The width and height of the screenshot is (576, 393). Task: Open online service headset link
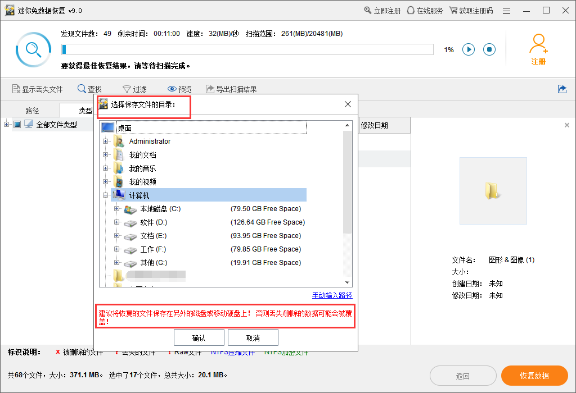tap(425, 11)
